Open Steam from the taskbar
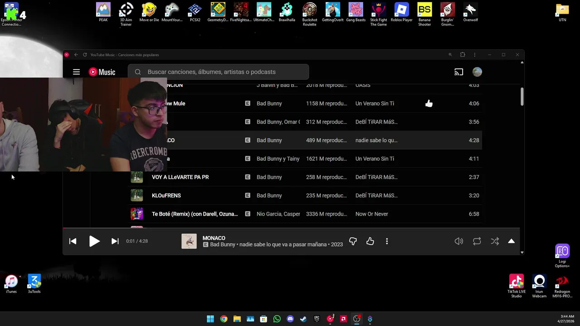Image resolution: width=580 pixels, height=326 pixels. 304,319
